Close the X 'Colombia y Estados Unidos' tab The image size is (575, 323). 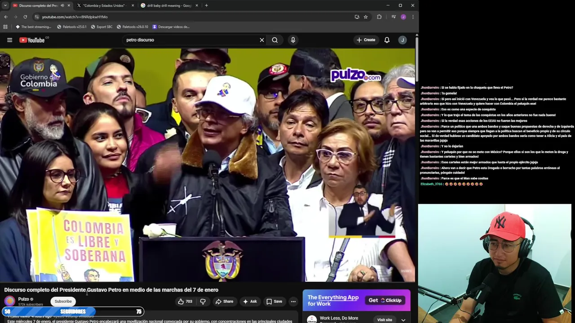click(x=133, y=5)
